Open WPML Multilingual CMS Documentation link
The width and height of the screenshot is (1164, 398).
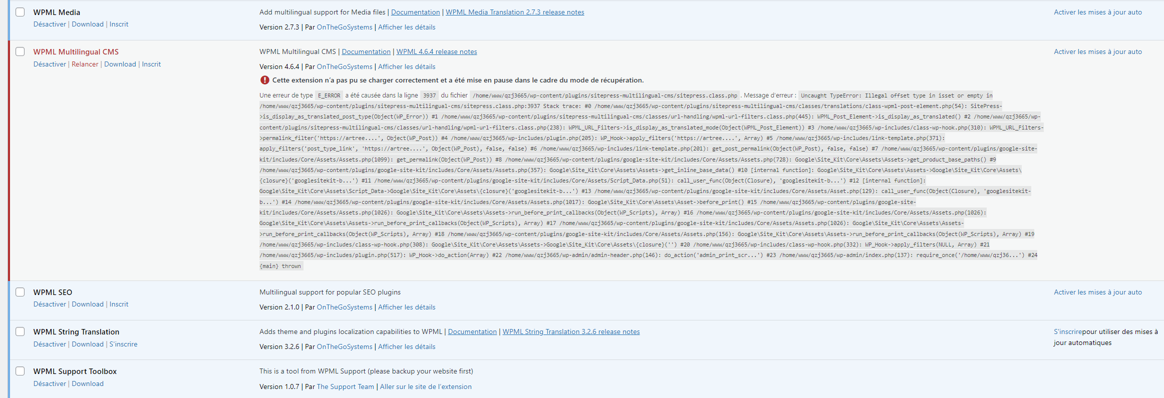(x=366, y=51)
